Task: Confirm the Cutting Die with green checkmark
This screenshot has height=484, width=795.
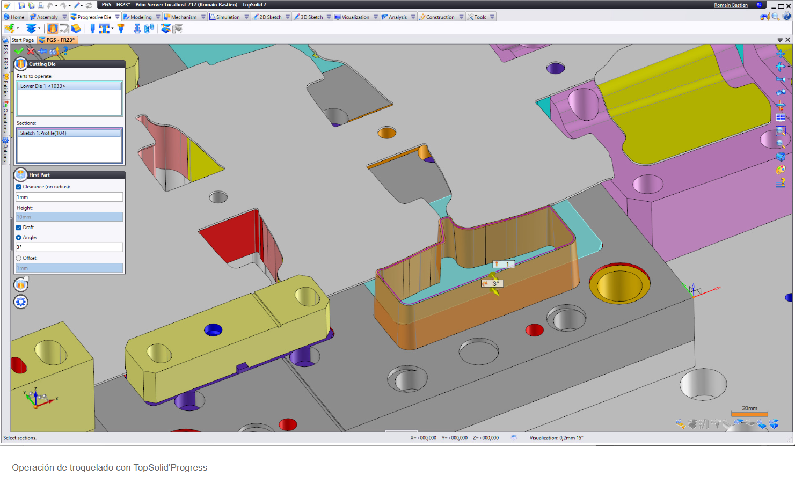Action: pyautogui.click(x=19, y=52)
